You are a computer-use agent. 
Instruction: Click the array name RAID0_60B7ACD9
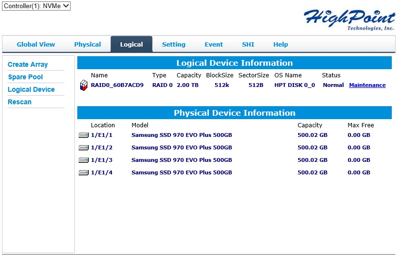117,85
